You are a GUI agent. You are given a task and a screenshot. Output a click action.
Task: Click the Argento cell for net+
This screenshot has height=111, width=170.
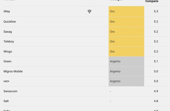tap(126, 81)
